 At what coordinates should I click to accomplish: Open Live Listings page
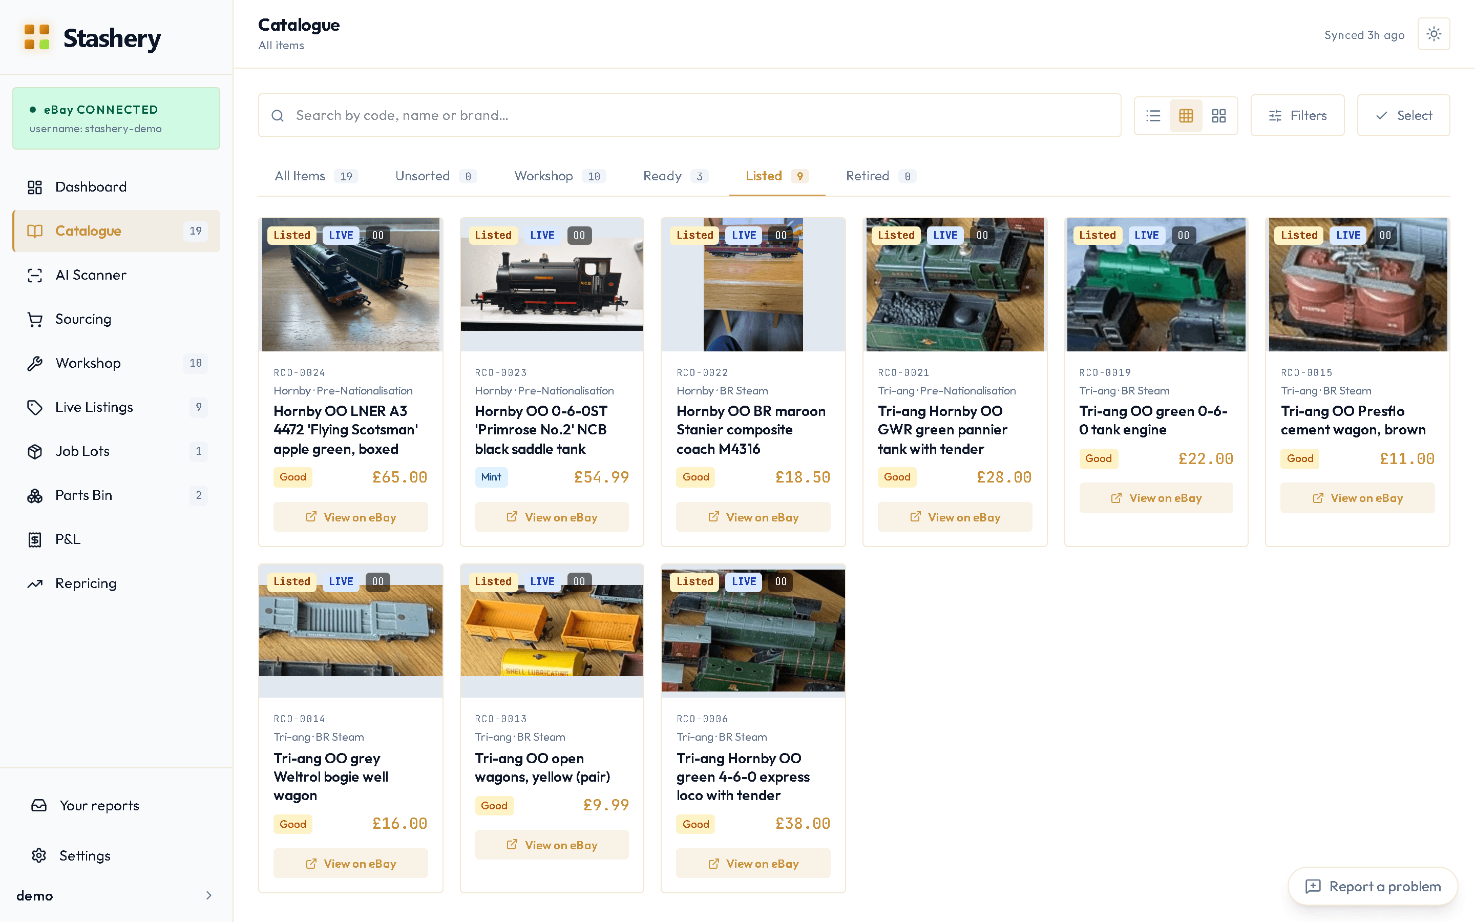(x=116, y=407)
